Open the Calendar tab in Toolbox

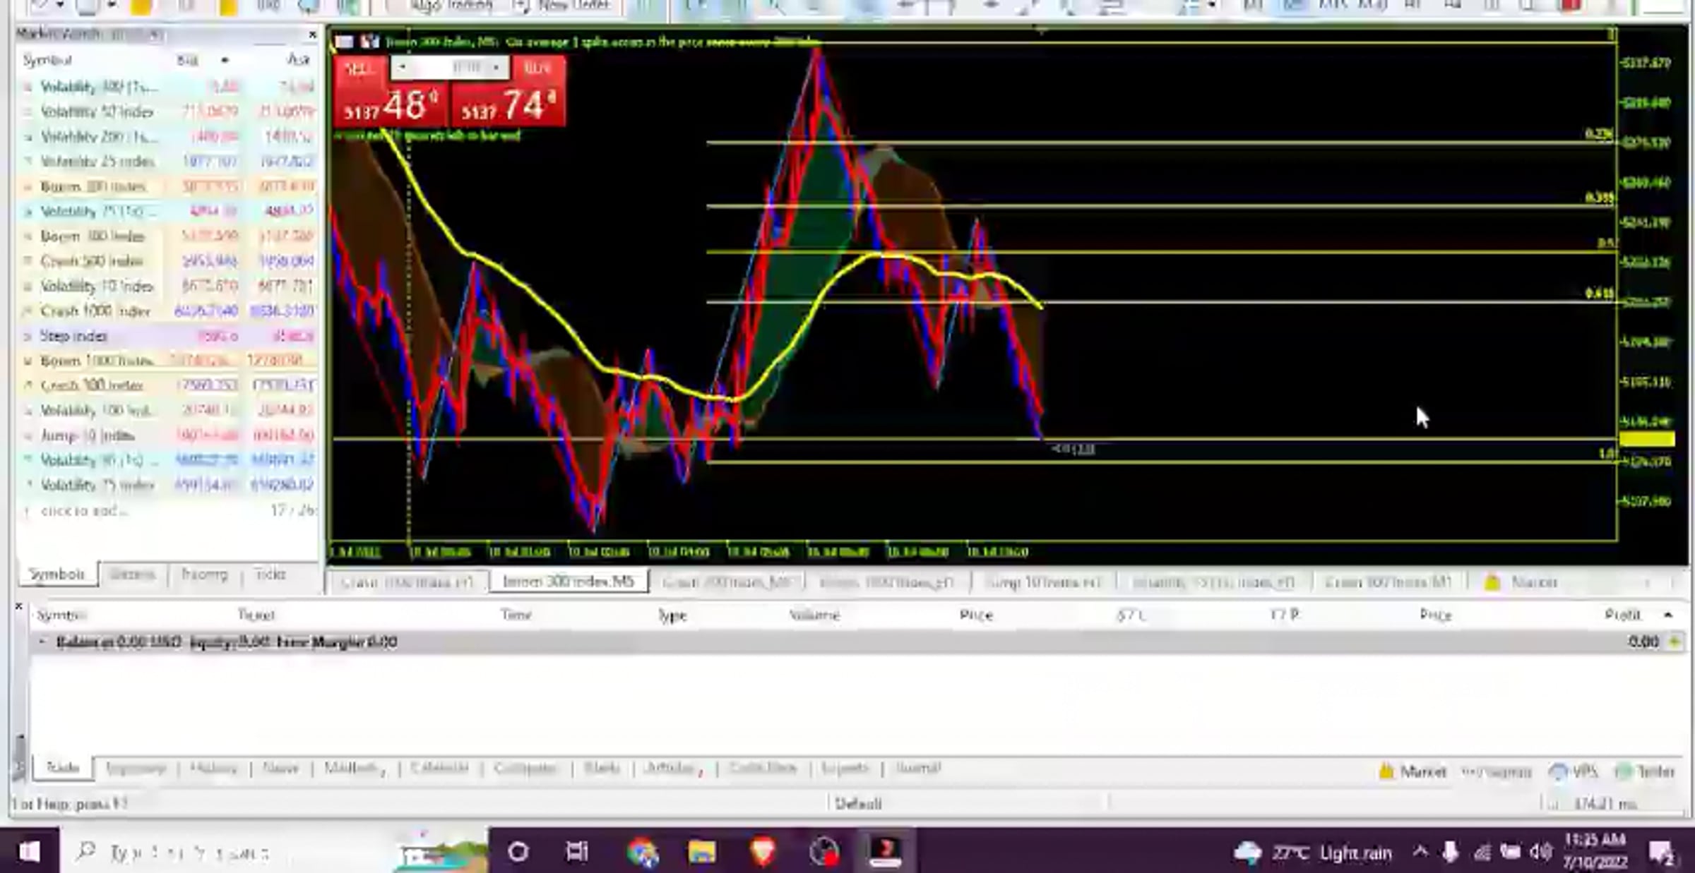pyautogui.click(x=439, y=768)
